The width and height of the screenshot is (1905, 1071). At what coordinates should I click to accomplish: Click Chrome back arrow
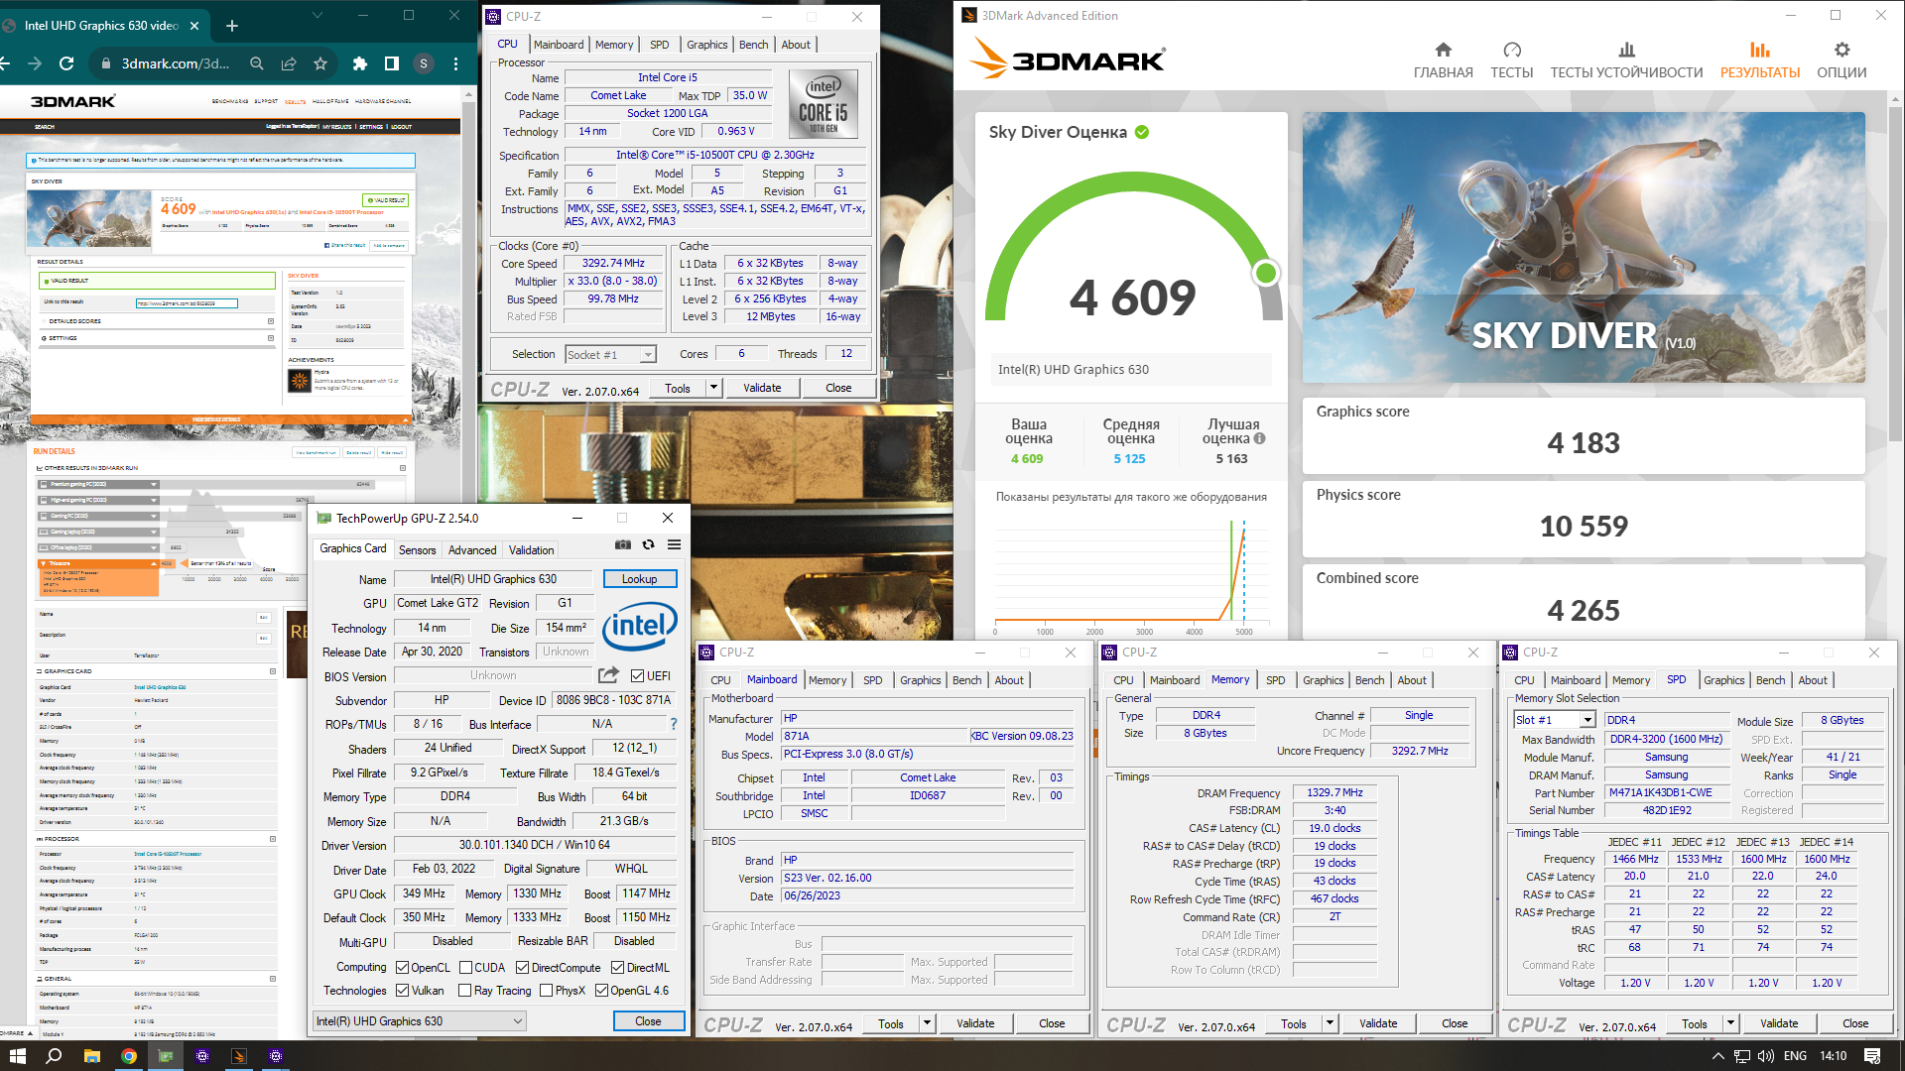tap(4, 63)
